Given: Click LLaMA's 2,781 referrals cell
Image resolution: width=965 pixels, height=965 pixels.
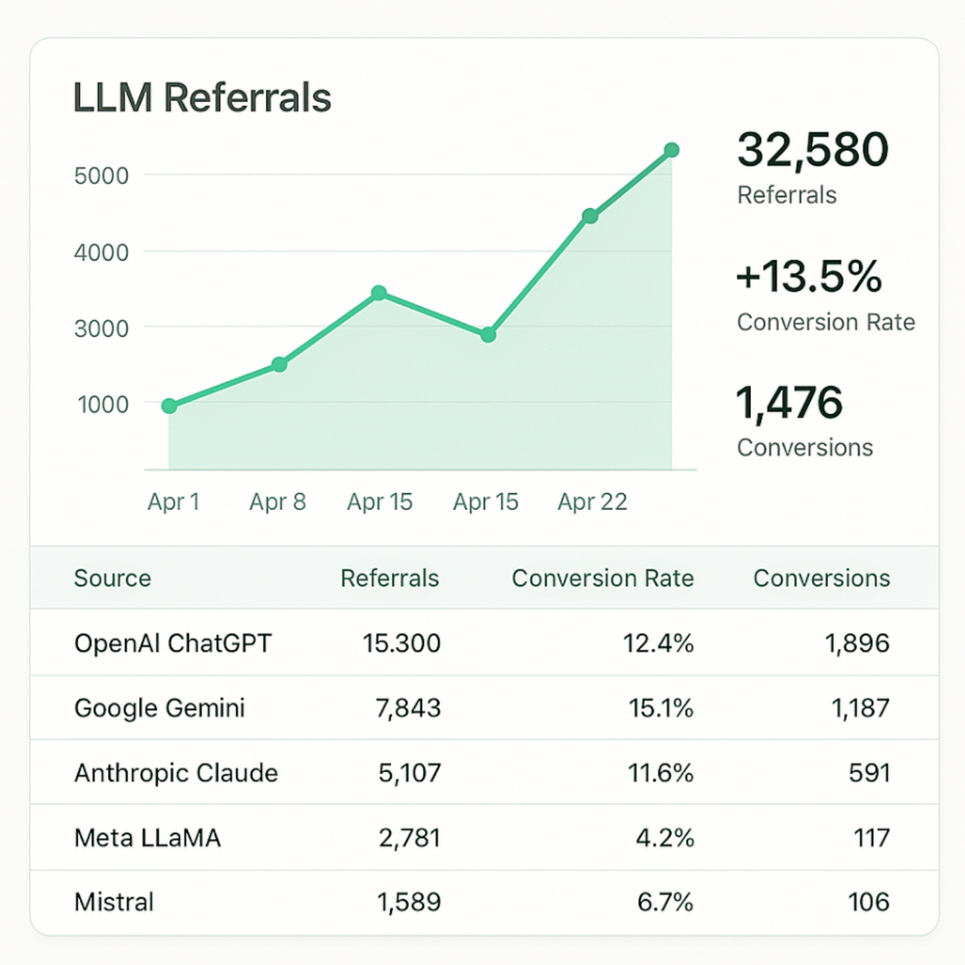Looking at the screenshot, I should point(409,838).
